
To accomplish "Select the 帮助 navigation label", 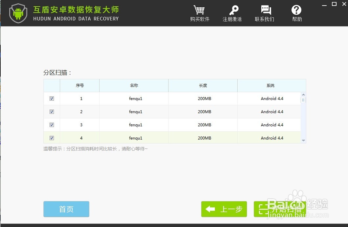I will point(296,19).
